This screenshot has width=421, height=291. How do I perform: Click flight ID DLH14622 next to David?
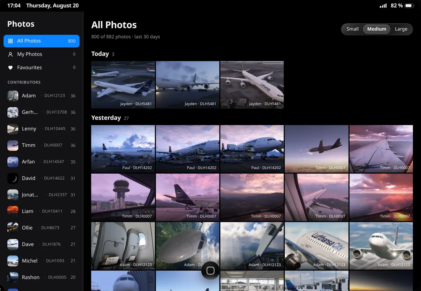click(x=54, y=178)
